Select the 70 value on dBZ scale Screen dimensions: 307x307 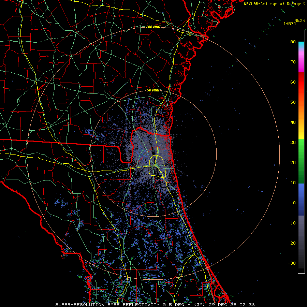click(293, 62)
